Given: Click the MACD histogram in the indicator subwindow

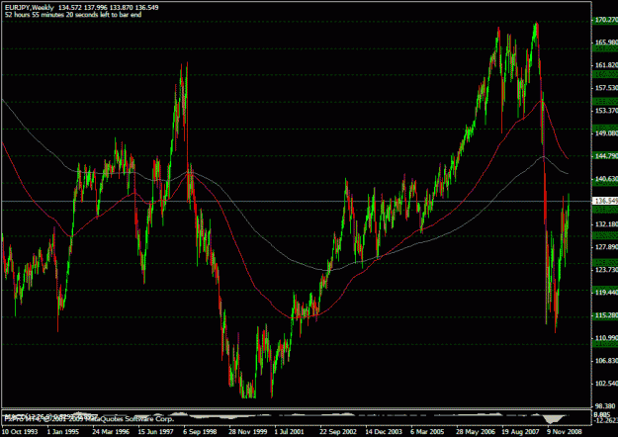Looking at the screenshot, I should coord(554,418).
